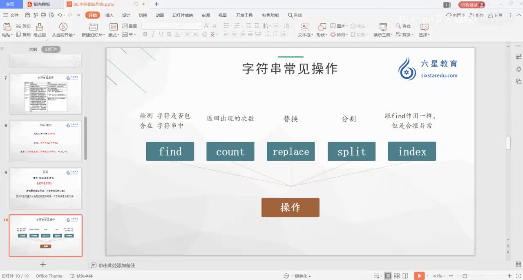Click the Save icon in quick toolbar
523x280 pixels.
pos(27,15)
